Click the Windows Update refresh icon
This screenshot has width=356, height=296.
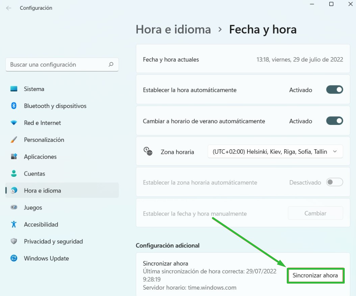pos(14,258)
